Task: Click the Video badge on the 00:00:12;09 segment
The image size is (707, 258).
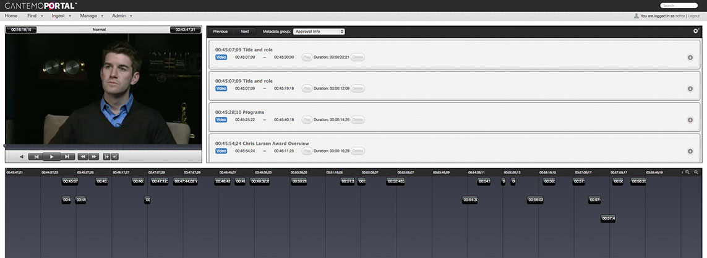Action: click(221, 88)
